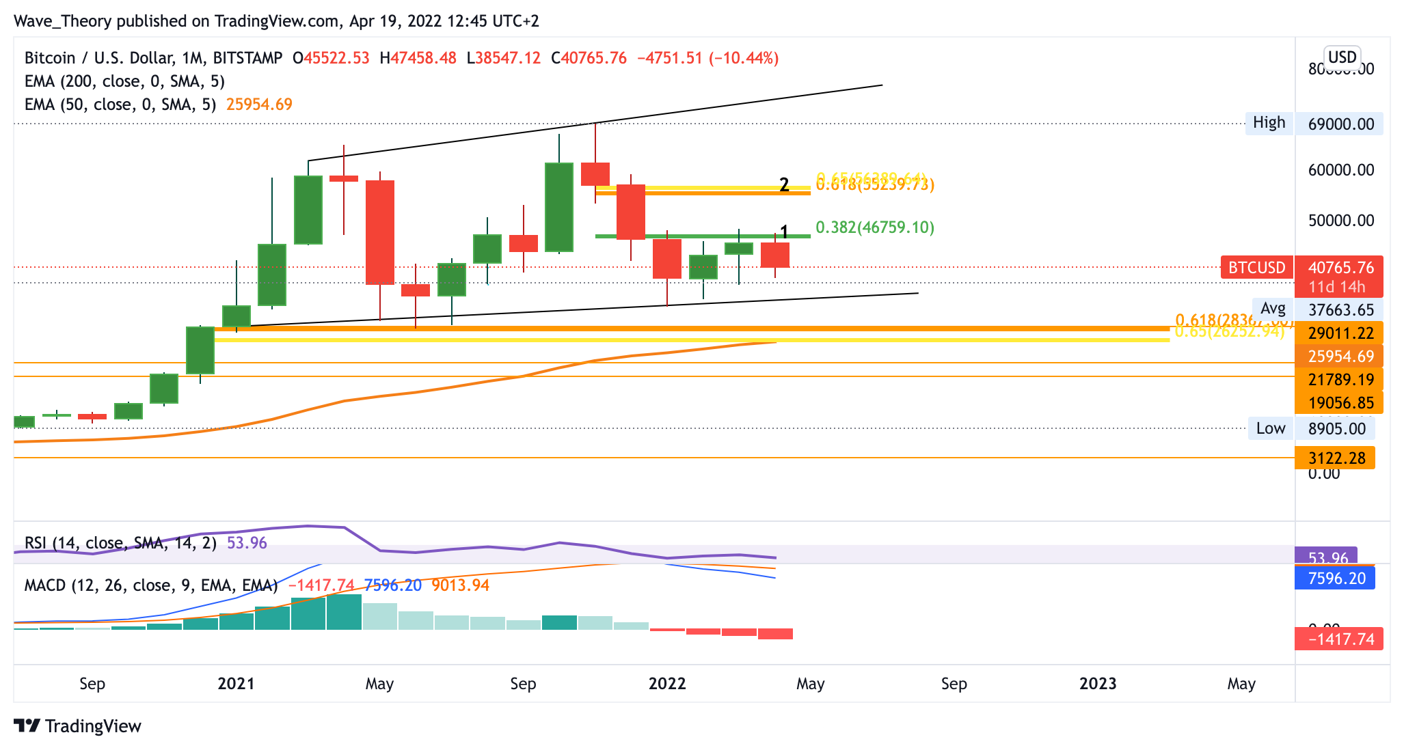The image size is (1404, 750).
Task: Click the BTCUSD price label tag
Action: [x=1256, y=267]
